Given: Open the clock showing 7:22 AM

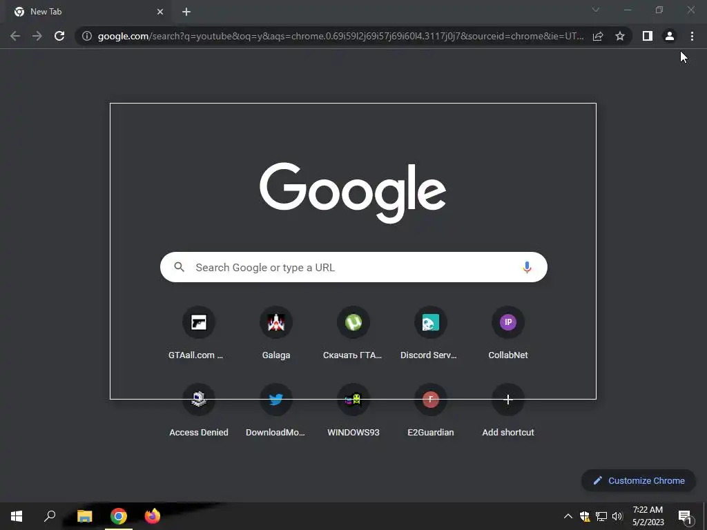Looking at the screenshot, I should click(x=648, y=516).
